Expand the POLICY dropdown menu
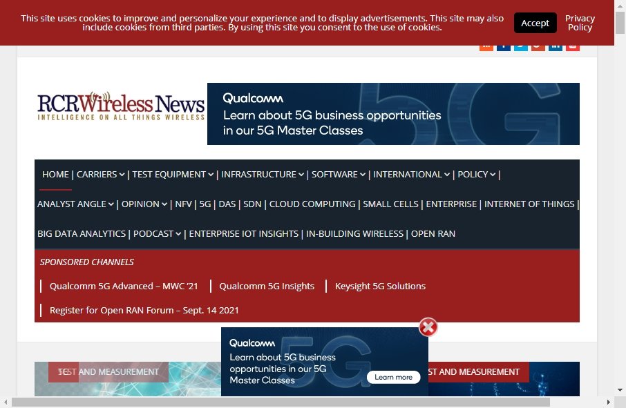Viewport: 626px width, 408px height. tap(476, 174)
